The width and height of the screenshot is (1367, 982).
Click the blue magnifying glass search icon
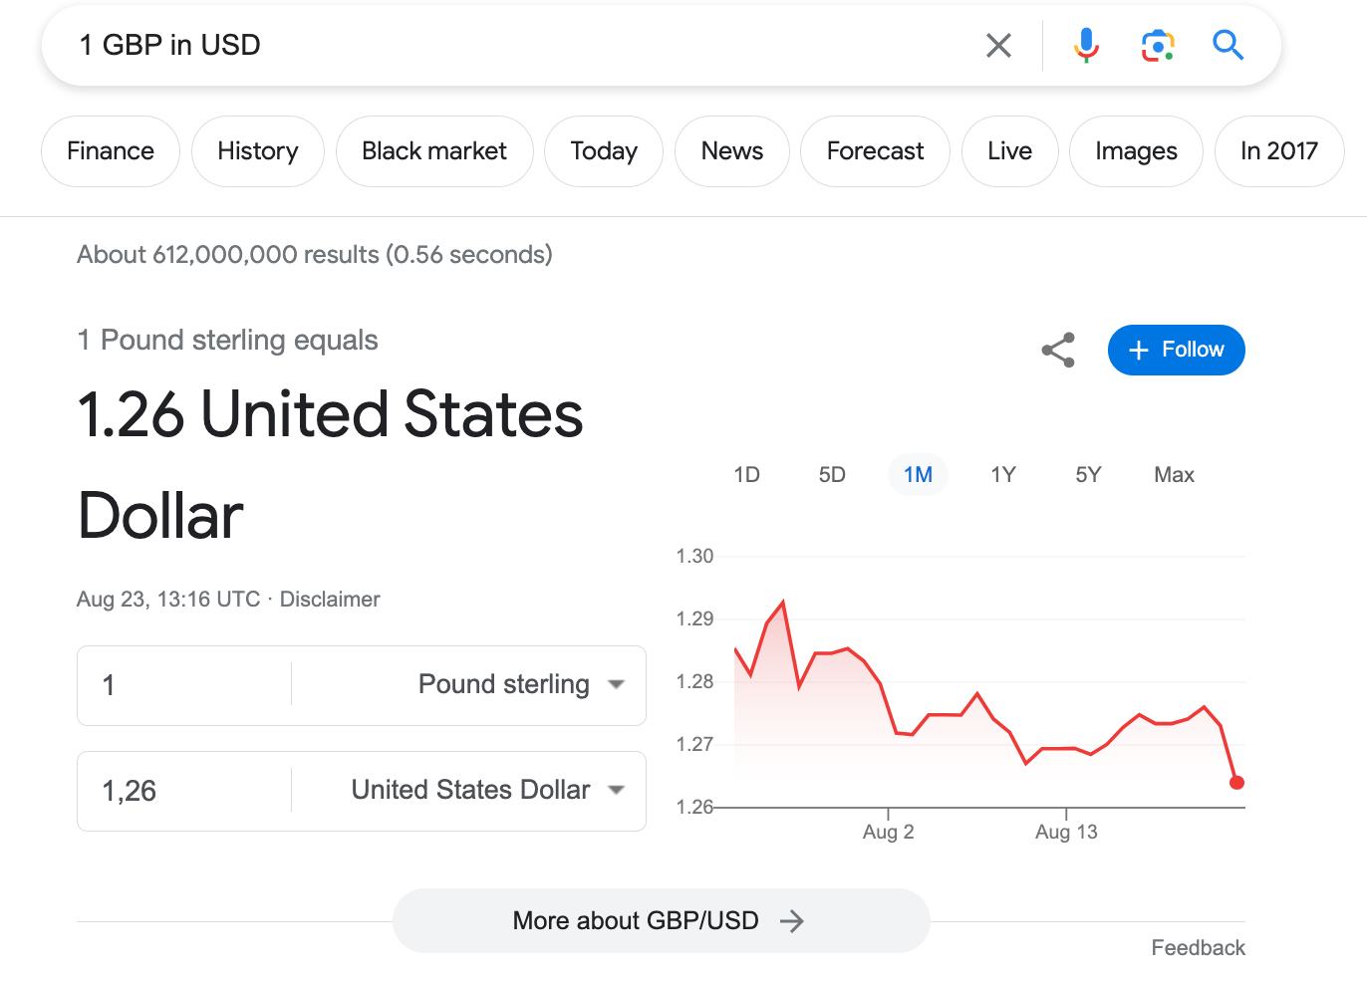point(1228,46)
